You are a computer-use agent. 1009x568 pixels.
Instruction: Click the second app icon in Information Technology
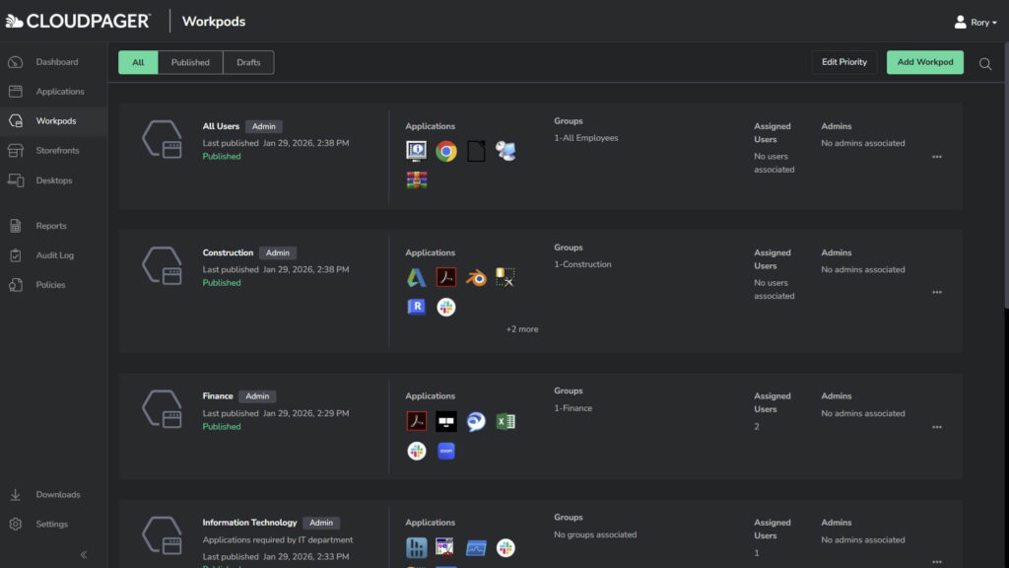coord(446,547)
